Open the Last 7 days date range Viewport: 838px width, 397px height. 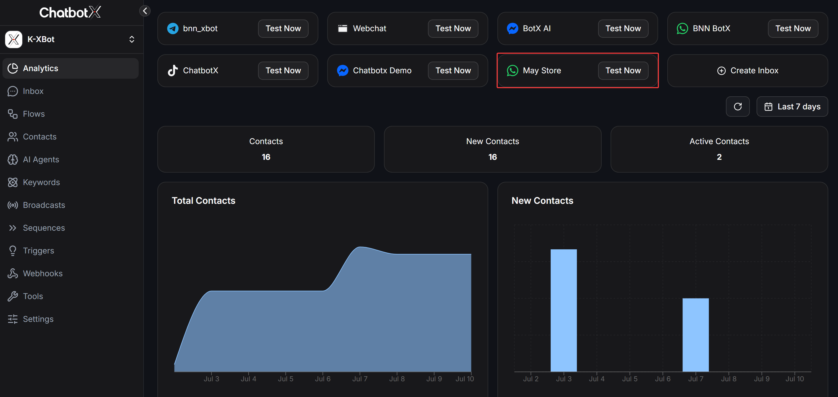click(x=792, y=106)
